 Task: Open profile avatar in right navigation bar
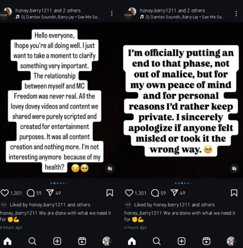click(231, 241)
